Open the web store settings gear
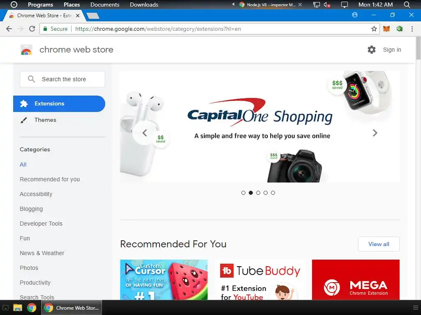Image resolution: width=421 pixels, height=315 pixels. [372, 50]
